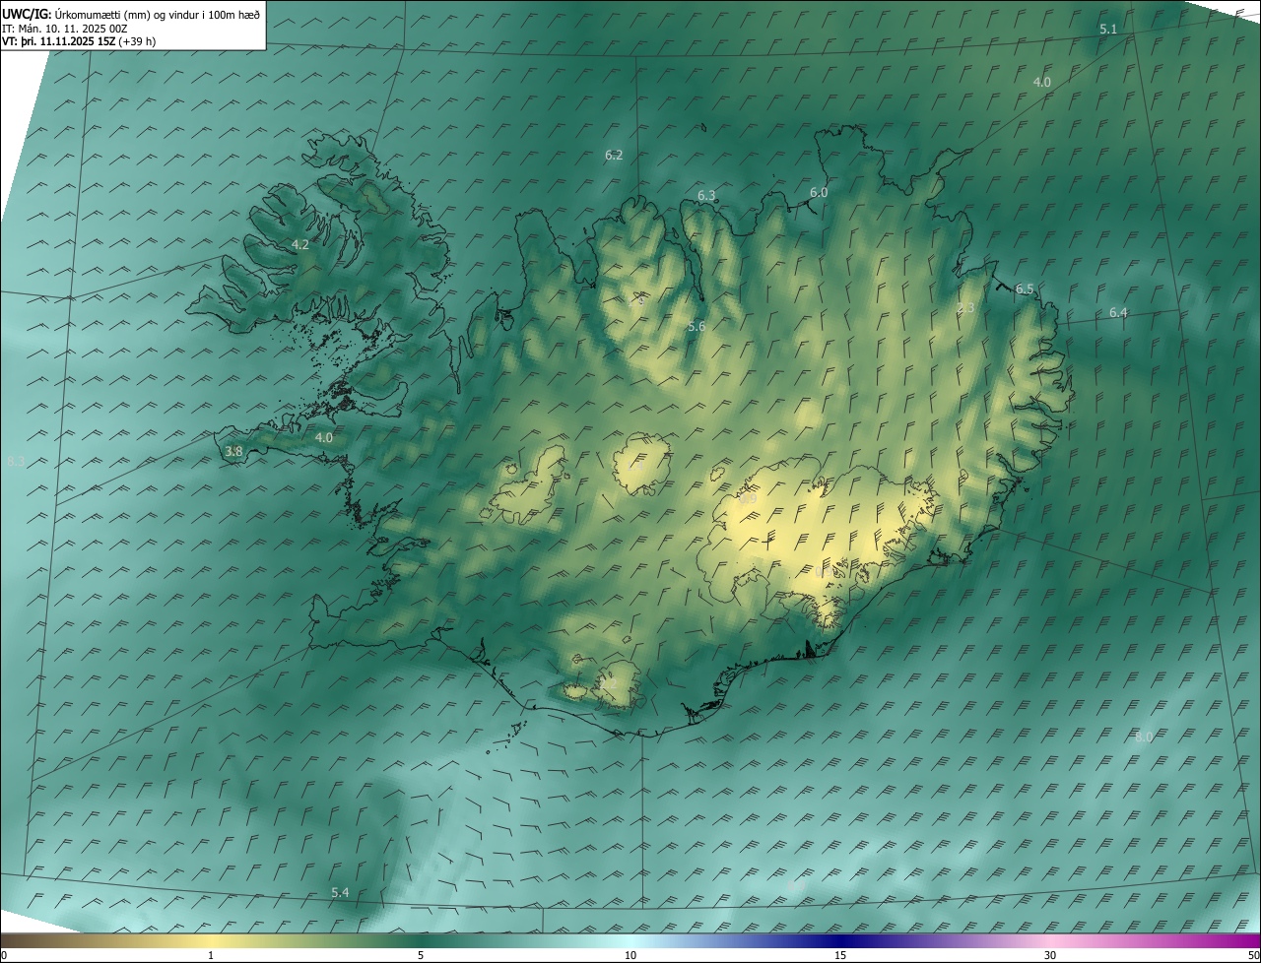Image resolution: width=1261 pixels, height=963 pixels.
Task: Click the map title starting with UWC/IG
Action: coord(131,14)
